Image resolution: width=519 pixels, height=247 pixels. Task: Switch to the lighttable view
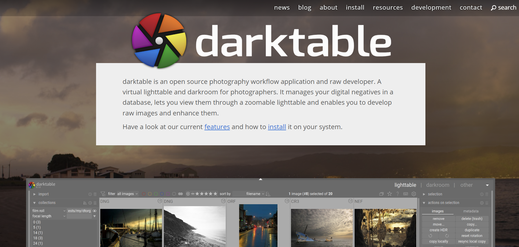pos(405,185)
